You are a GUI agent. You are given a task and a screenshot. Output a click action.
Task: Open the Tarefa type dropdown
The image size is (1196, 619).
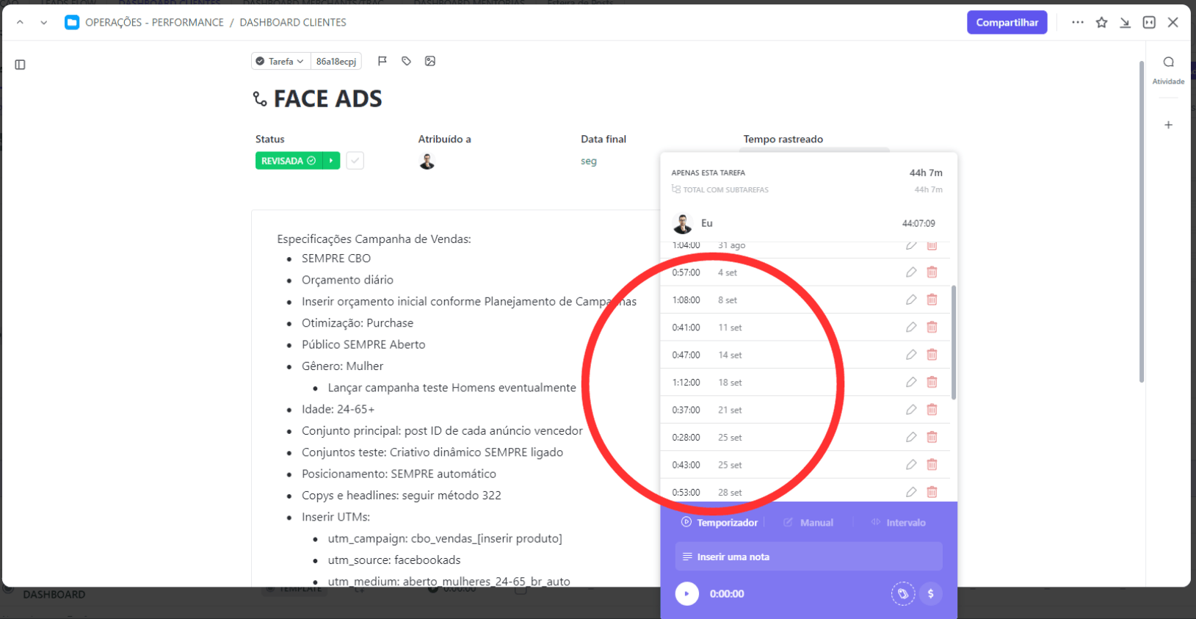coord(280,62)
